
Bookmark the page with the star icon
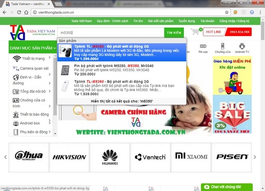point(227,12)
